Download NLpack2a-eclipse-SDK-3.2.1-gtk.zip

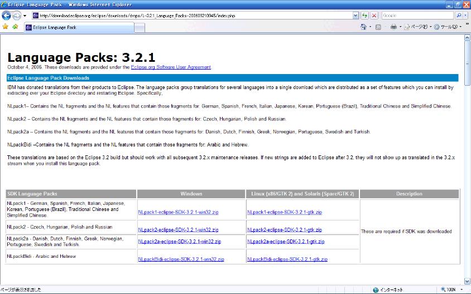point(286,241)
